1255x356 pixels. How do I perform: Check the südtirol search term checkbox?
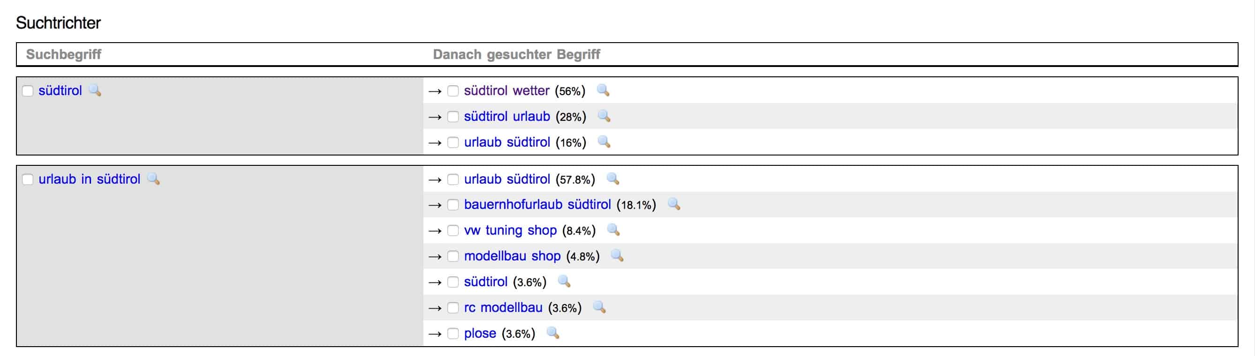coord(28,91)
